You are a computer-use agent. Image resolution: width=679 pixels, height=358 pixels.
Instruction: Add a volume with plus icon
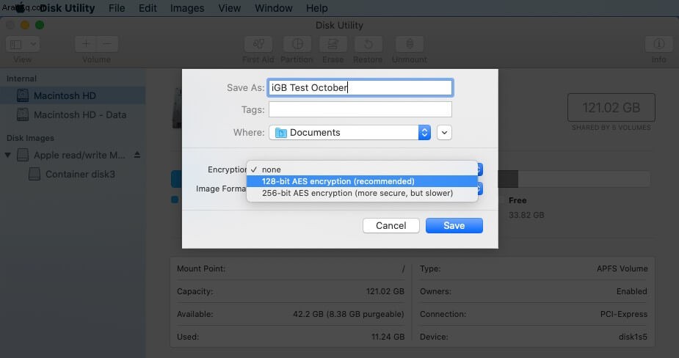(x=86, y=44)
